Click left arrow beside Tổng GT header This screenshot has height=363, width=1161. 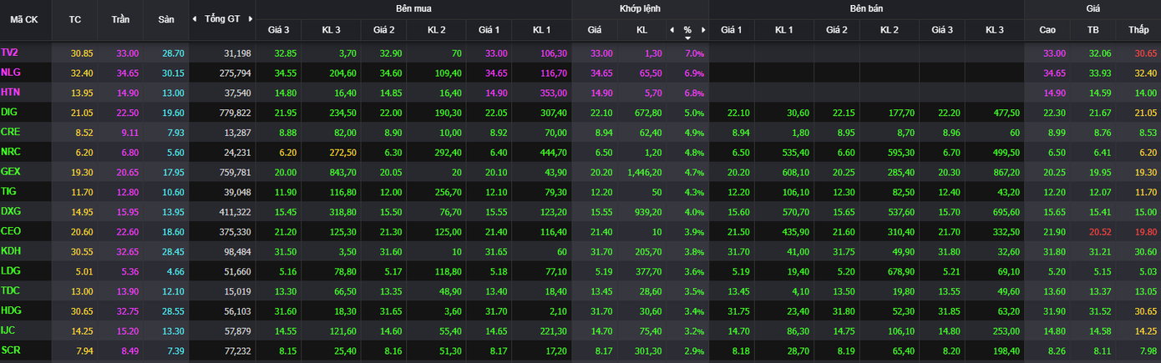[195, 18]
